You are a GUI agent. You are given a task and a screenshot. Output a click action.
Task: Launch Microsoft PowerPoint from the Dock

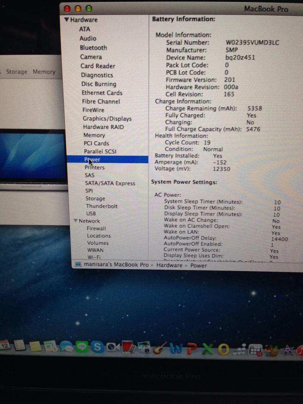192,349
